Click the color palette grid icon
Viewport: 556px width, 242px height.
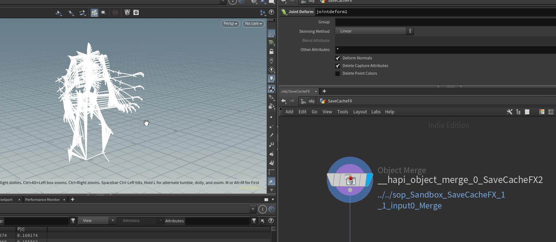(542, 112)
